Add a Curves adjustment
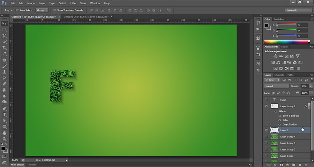 click(287, 56)
